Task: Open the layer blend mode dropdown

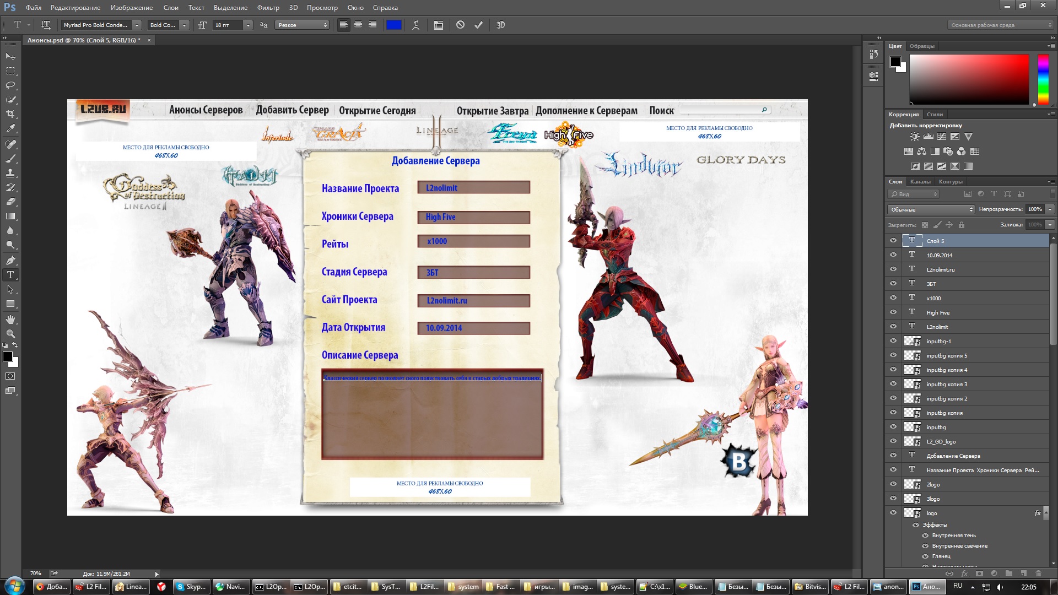Action: tap(931, 209)
